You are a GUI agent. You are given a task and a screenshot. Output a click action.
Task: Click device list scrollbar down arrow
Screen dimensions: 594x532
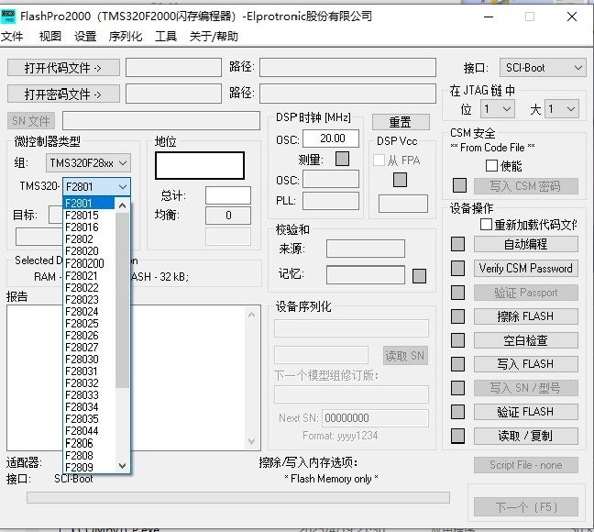(122, 466)
